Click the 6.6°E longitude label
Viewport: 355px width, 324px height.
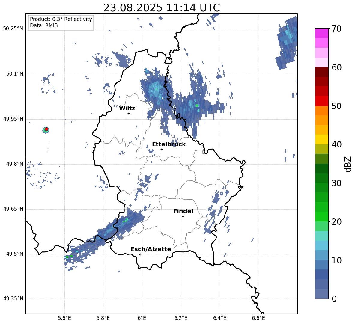click(x=258, y=318)
